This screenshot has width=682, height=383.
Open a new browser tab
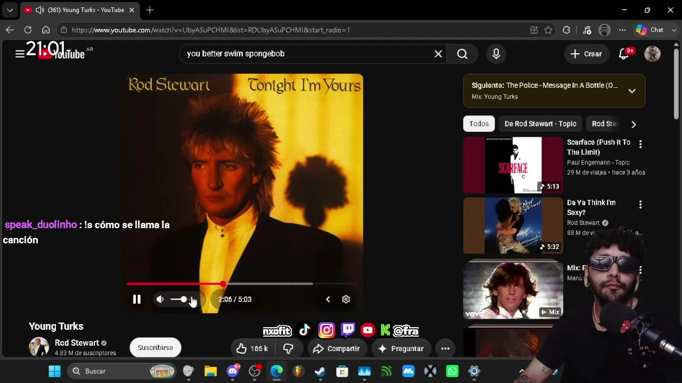tap(150, 10)
